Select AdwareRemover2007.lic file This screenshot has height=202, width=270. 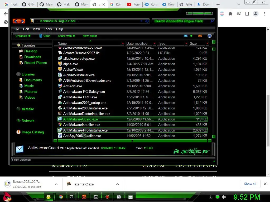coord(133,53)
